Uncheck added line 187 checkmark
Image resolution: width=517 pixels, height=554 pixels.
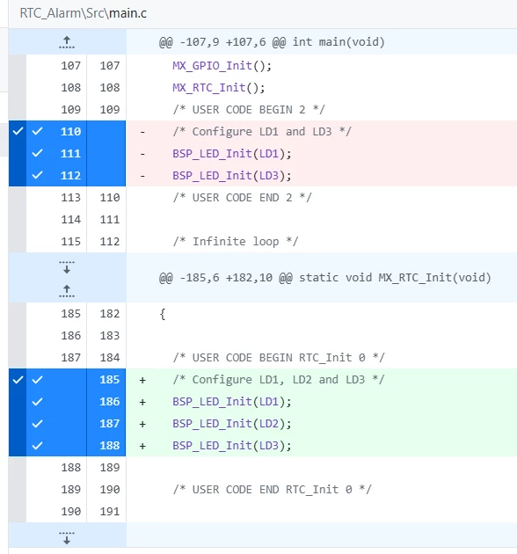(37, 423)
